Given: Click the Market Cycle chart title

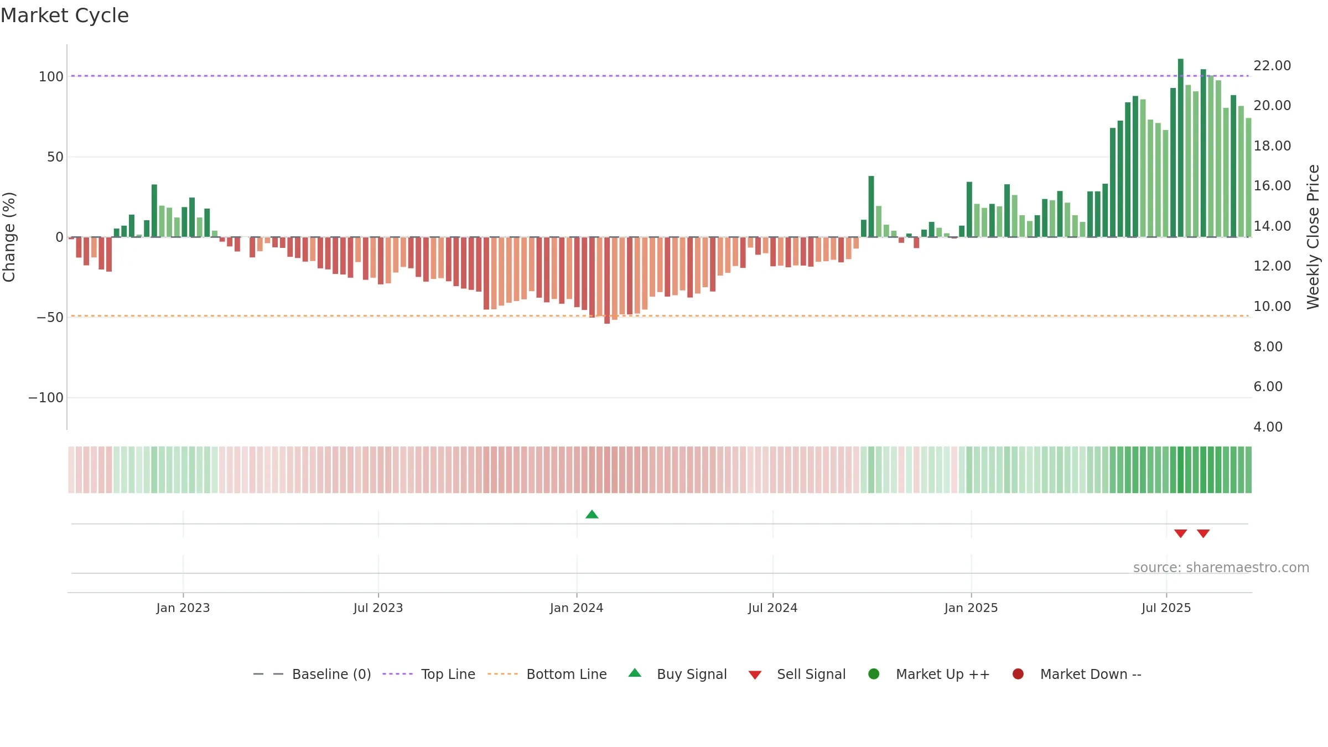Looking at the screenshot, I should pos(65,15).
